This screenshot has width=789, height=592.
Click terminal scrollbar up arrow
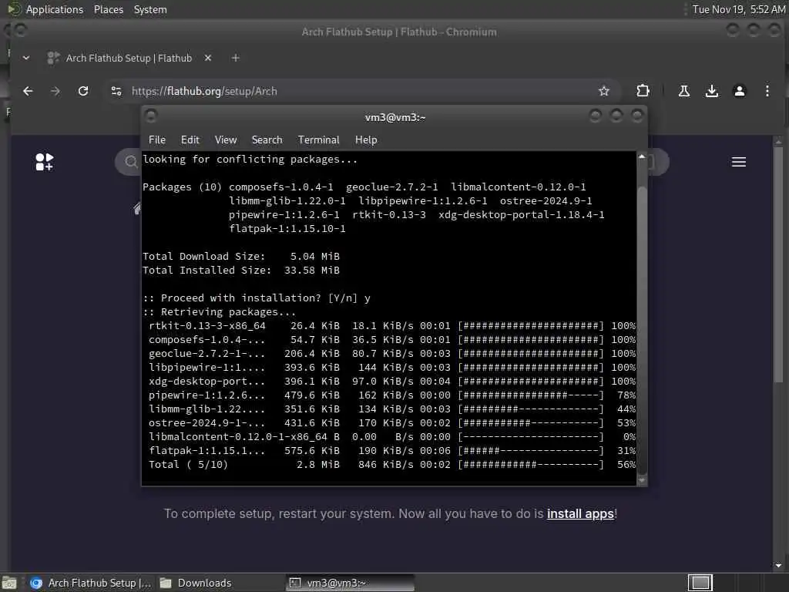(x=642, y=156)
